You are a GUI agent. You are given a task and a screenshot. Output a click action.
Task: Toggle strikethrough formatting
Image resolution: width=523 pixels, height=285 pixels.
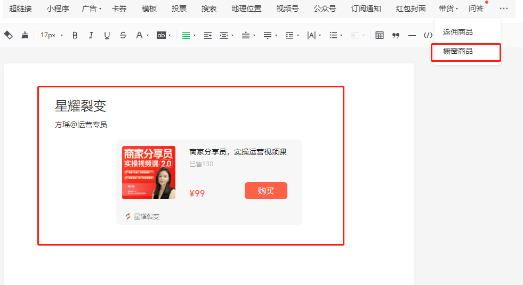[123, 35]
